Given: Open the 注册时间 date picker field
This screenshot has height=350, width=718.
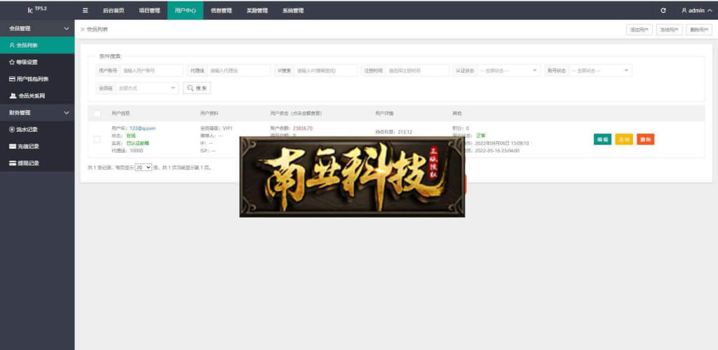Looking at the screenshot, I should pyautogui.click(x=417, y=71).
